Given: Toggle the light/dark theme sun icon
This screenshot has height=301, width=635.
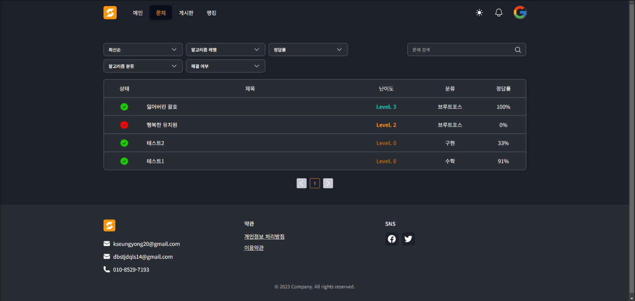Looking at the screenshot, I should 479,13.
